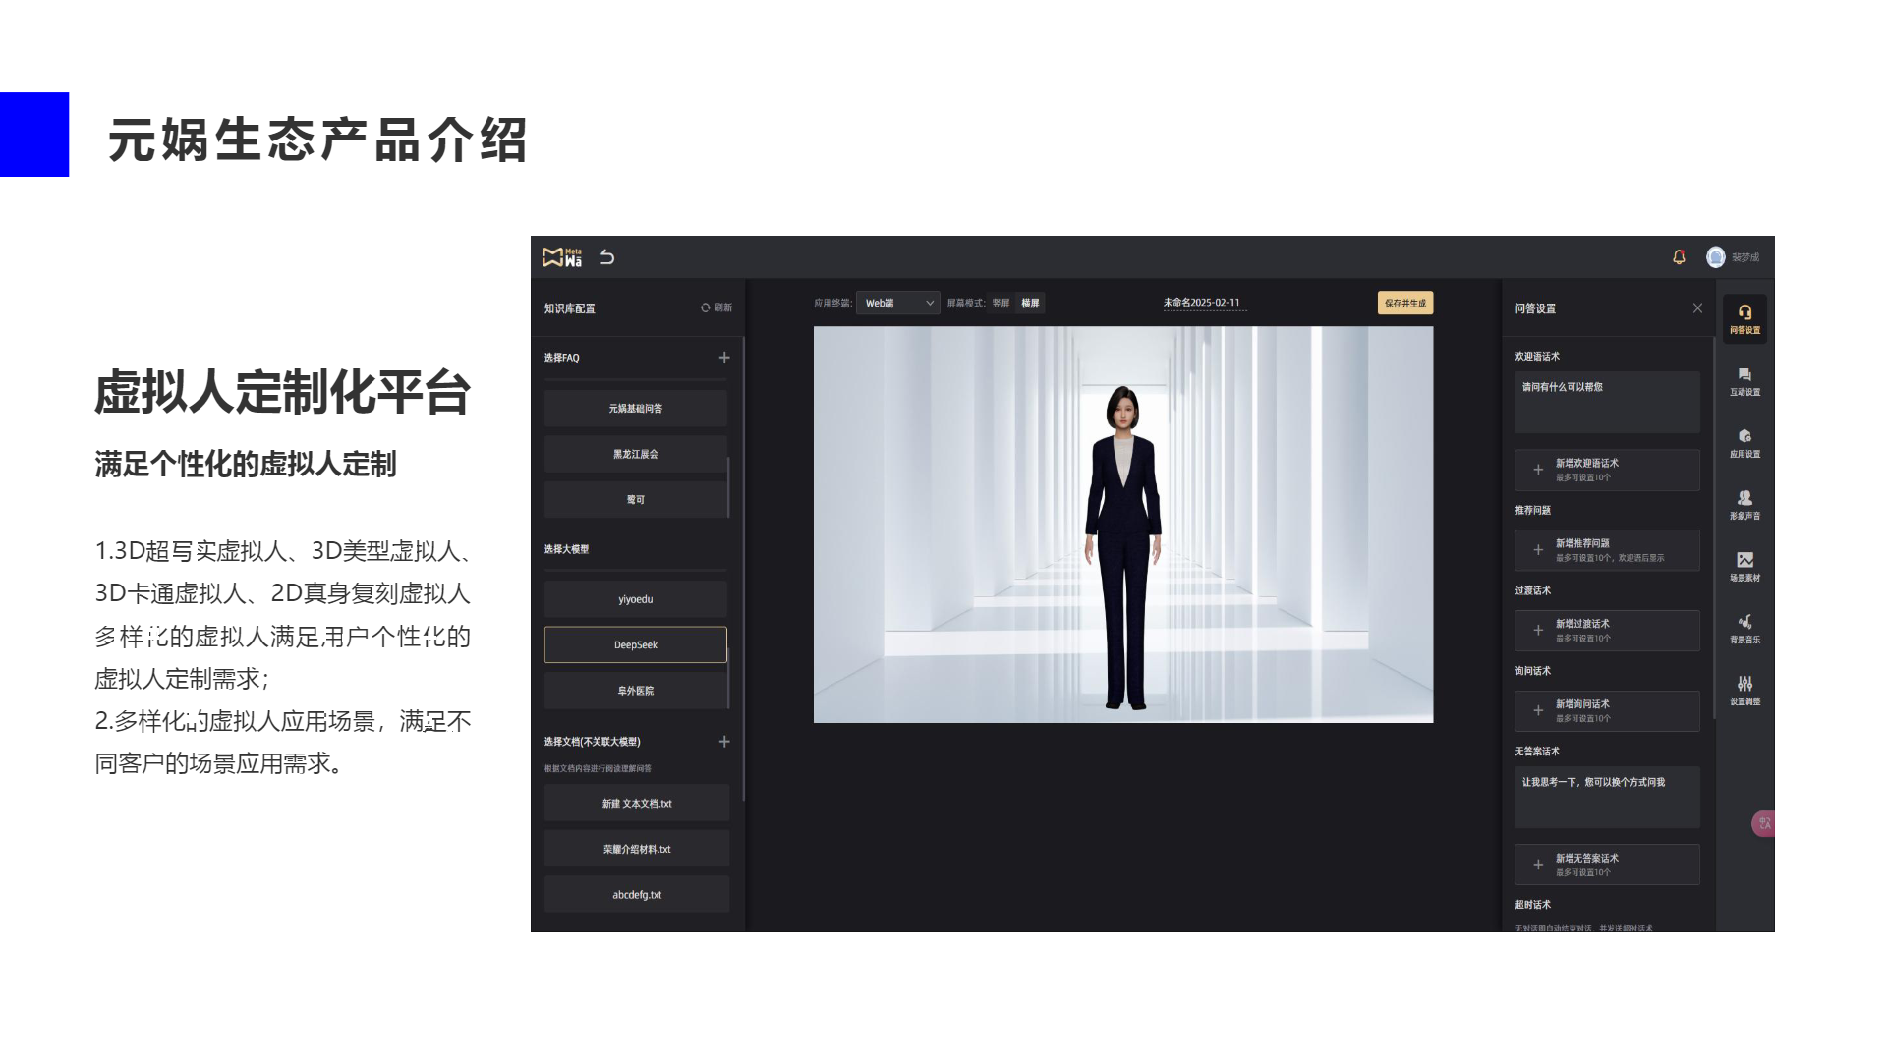Refresh the knowledge base with 刷新
This screenshot has width=1887, height=1061.
(716, 307)
